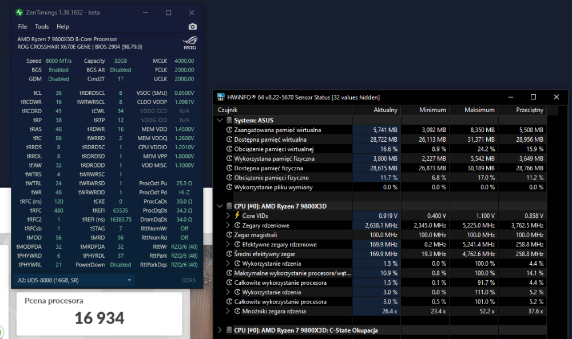Screen dimensions: 572x339
Task: Expand the Mnożniki zegara rdzenia row
Action: click(x=228, y=312)
